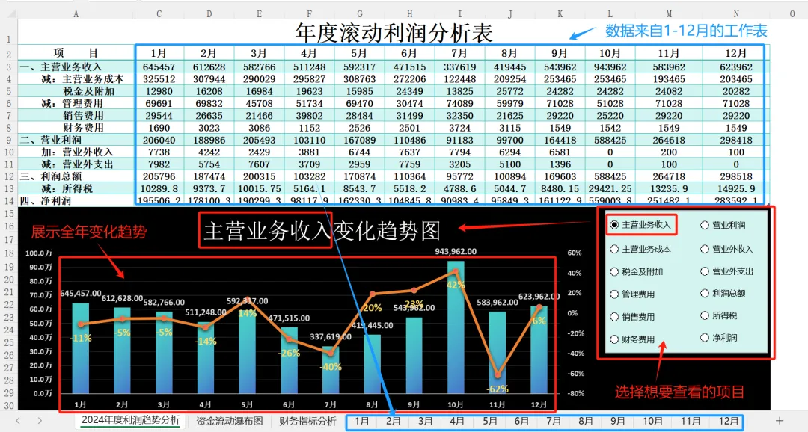Select the 营业利润 radio option

[705, 225]
